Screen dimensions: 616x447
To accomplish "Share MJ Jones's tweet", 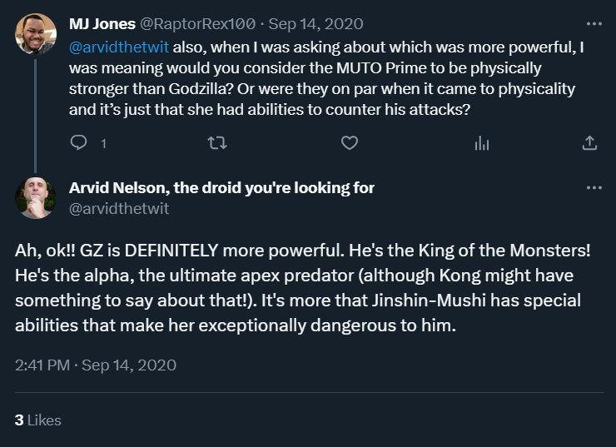I will point(589,143).
